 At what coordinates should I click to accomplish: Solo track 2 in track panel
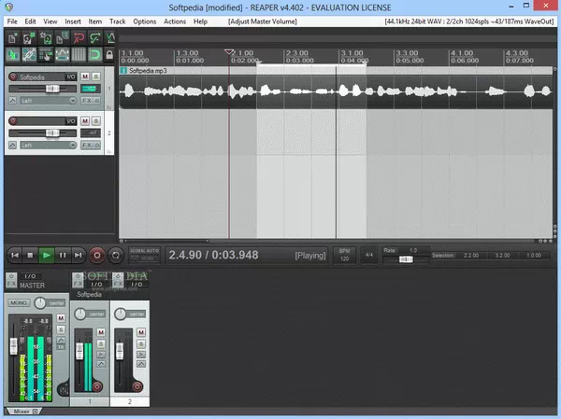96,121
